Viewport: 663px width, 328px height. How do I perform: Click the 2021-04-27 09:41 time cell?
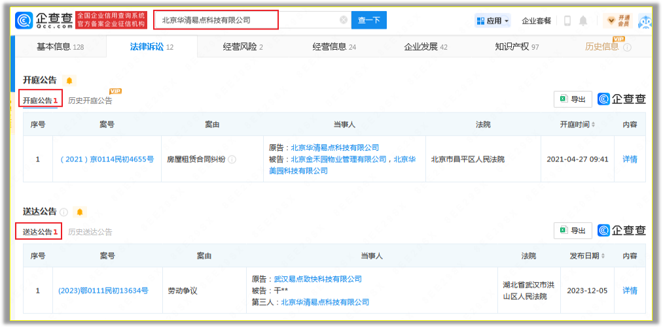click(x=577, y=159)
